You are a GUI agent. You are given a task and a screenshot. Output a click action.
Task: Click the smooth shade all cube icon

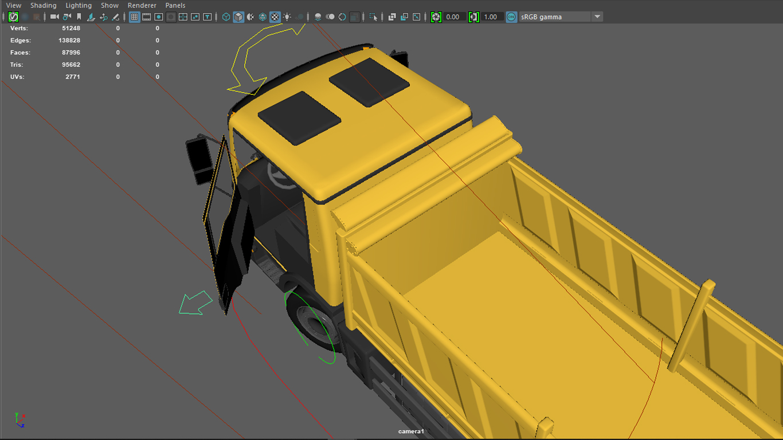tap(238, 17)
